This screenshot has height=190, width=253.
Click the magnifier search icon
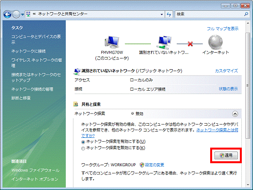[x=246, y=14]
